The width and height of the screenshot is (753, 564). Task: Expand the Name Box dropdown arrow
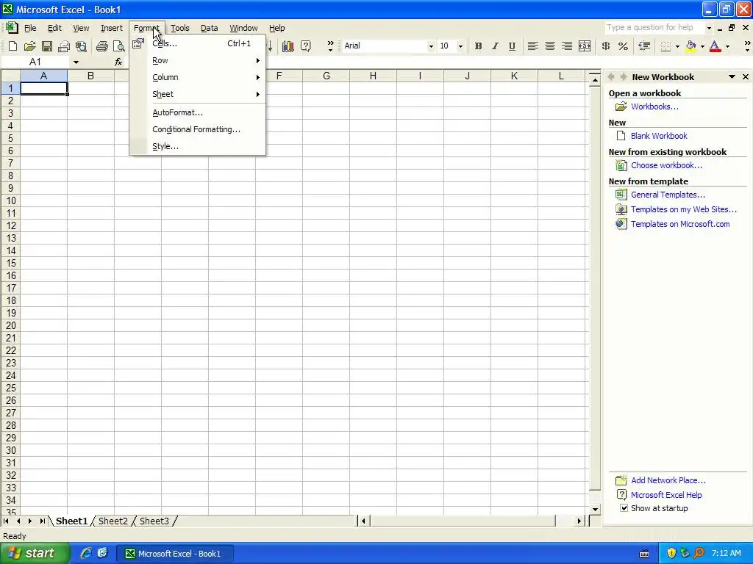[76, 62]
